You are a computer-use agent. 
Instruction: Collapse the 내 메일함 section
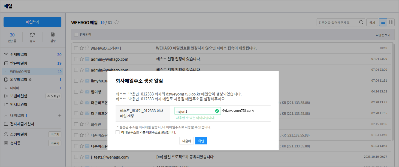[x=6, y=115]
